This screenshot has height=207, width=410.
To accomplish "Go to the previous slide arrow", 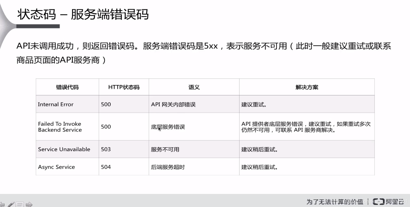I will (2, 205).
